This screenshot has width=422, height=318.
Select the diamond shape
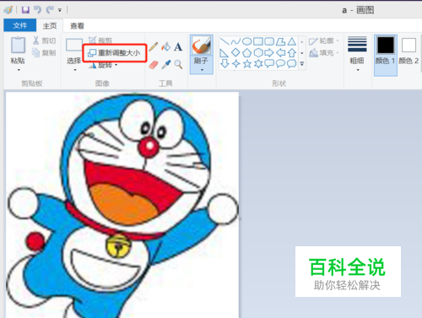click(x=235, y=52)
